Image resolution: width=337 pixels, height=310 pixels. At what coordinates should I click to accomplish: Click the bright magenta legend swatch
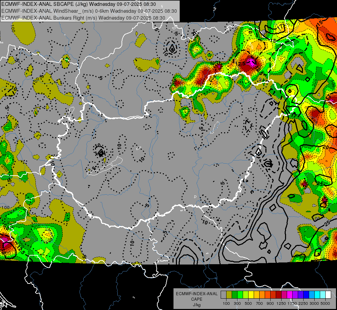290,295
